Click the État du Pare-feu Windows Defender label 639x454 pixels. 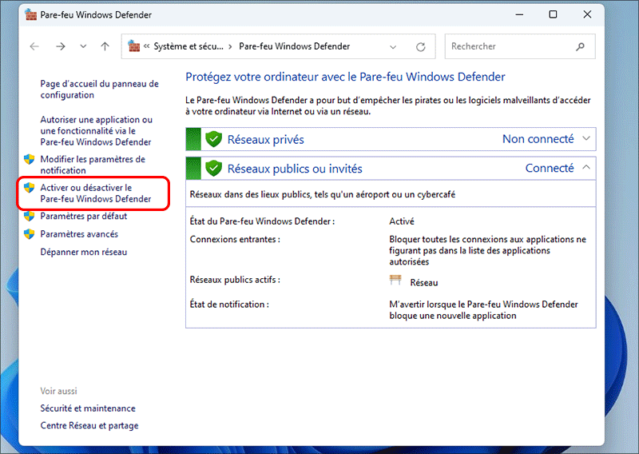[262, 221]
